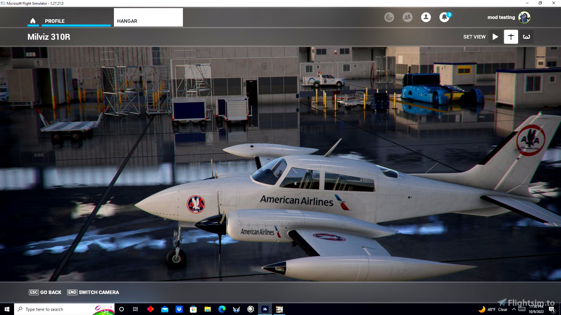Viewport: 561px width, 315px height.
Task: Click END SWITCH CAMERA
Action: point(93,293)
